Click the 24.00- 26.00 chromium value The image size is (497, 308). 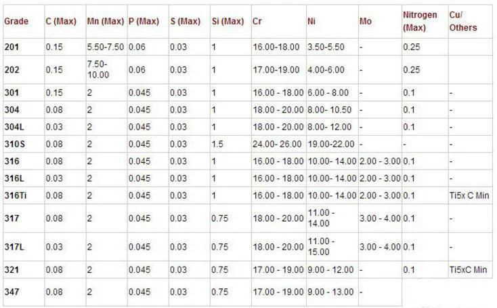coord(278,144)
